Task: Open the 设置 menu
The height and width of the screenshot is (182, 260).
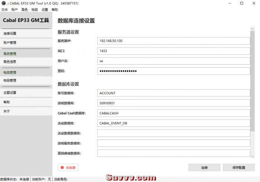Action: [x=45, y=10]
